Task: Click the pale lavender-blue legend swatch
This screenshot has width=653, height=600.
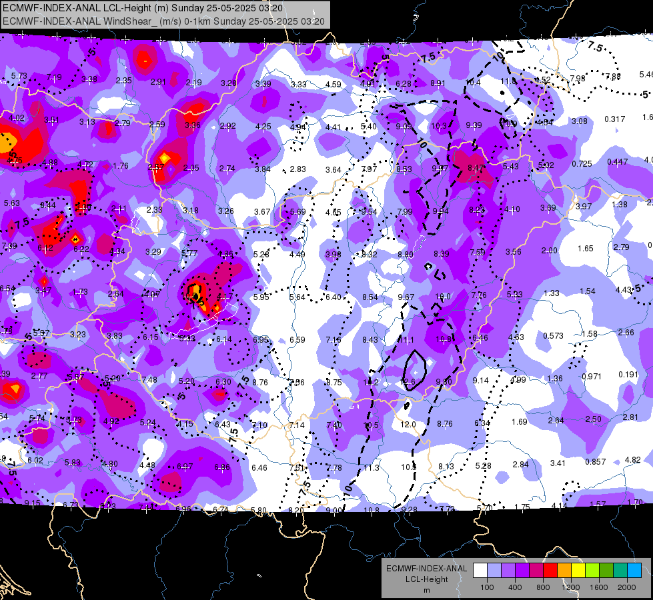Action: pos(494,571)
